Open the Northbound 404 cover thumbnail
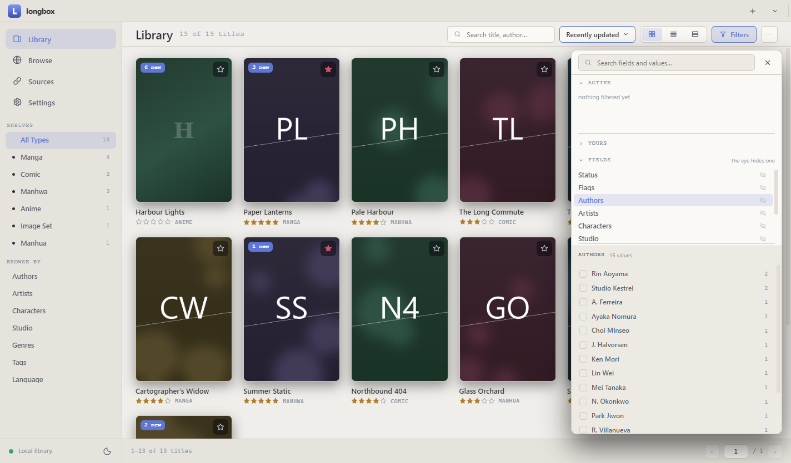 pyautogui.click(x=399, y=309)
